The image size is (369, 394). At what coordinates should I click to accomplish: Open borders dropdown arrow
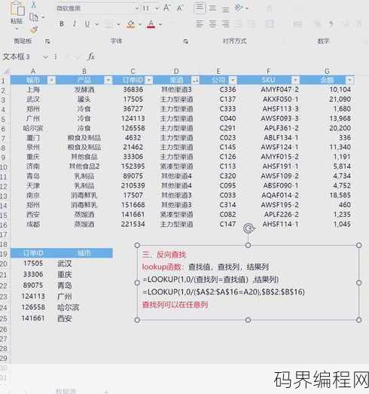(118, 24)
